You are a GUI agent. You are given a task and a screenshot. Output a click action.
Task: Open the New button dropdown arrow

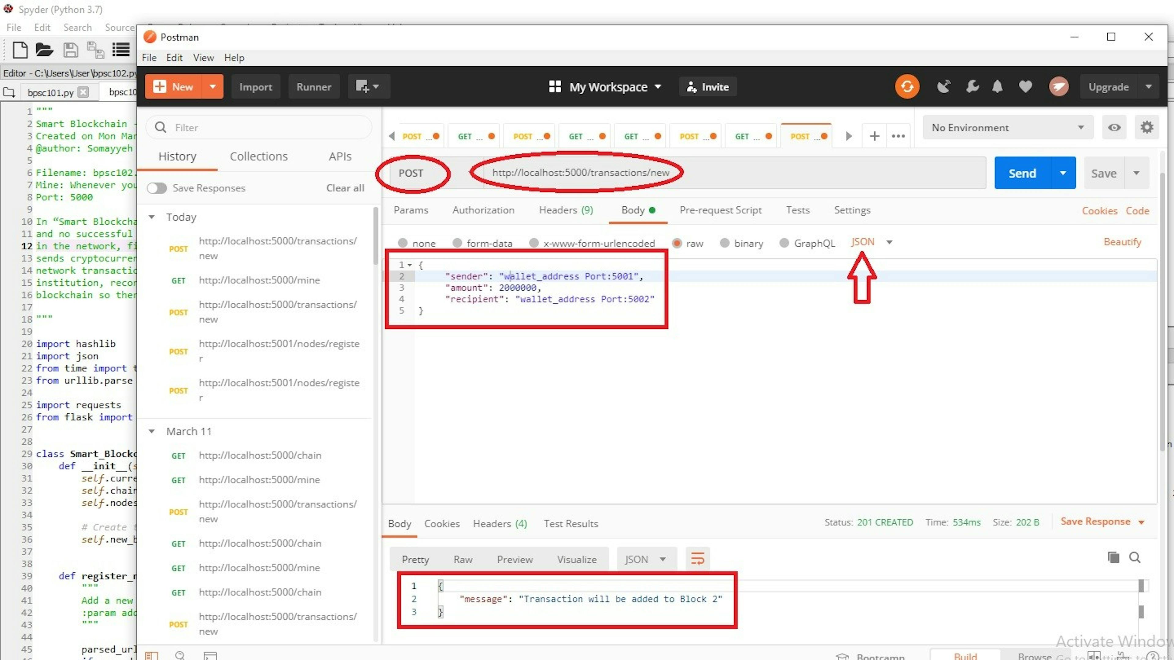coord(212,86)
